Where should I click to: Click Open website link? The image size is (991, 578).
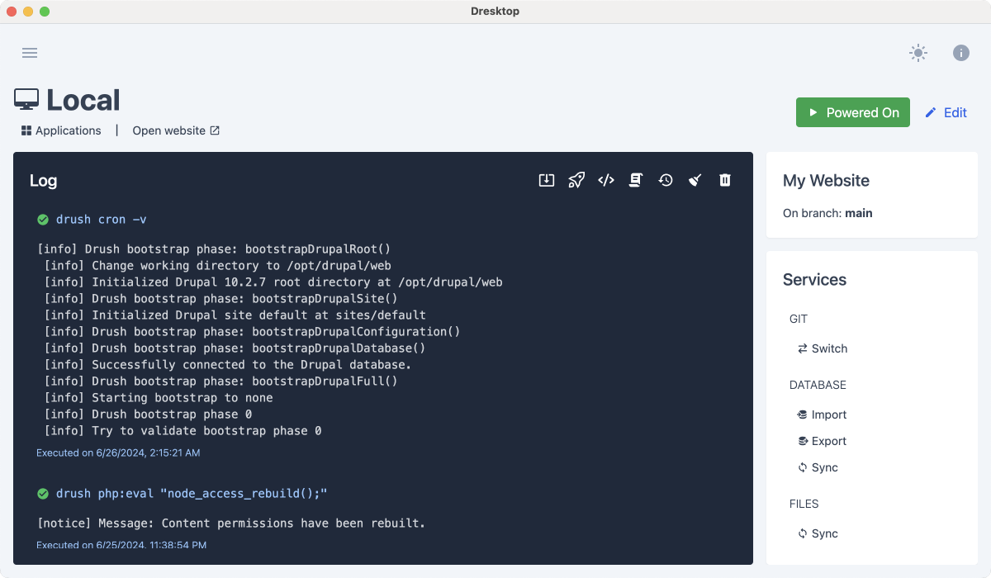click(x=176, y=130)
